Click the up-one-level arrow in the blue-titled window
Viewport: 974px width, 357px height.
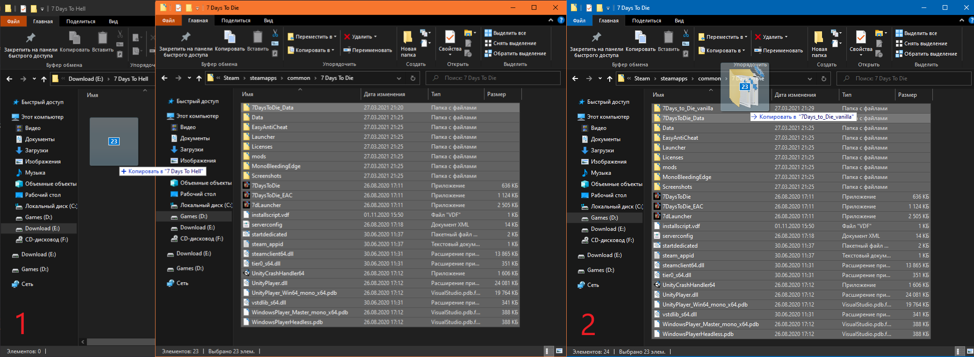(x=610, y=79)
